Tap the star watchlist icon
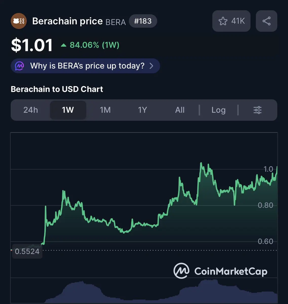Screen dimensions: 288x304 coord(223,21)
